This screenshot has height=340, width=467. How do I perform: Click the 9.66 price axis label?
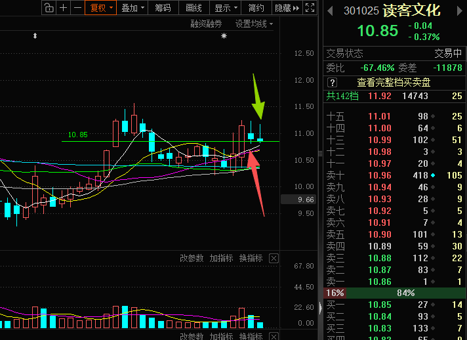click(x=298, y=200)
